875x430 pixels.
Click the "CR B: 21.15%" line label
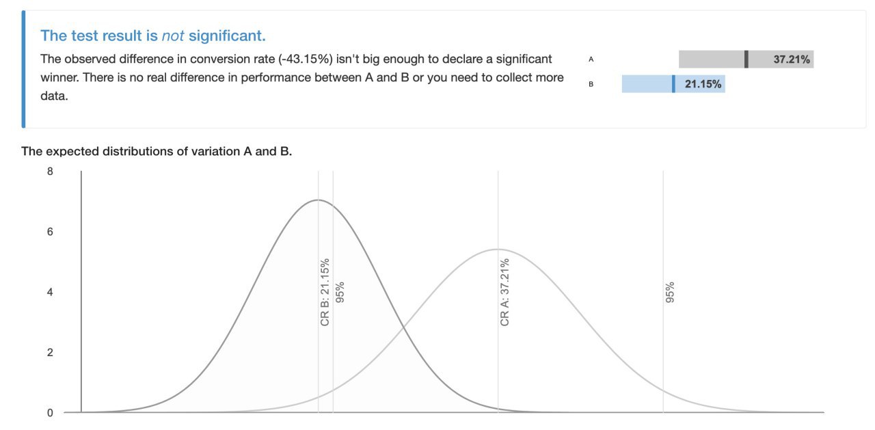[x=325, y=291]
